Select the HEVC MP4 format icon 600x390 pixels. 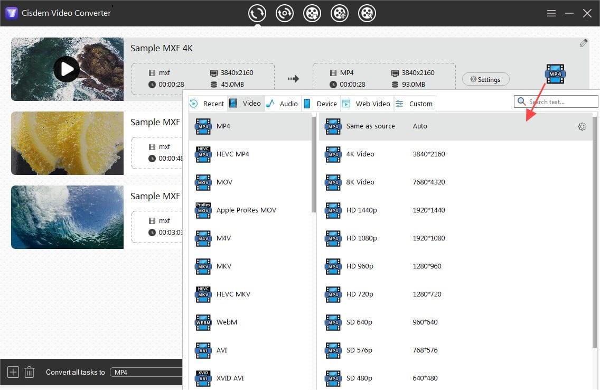pyautogui.click(x=203, y=154)
